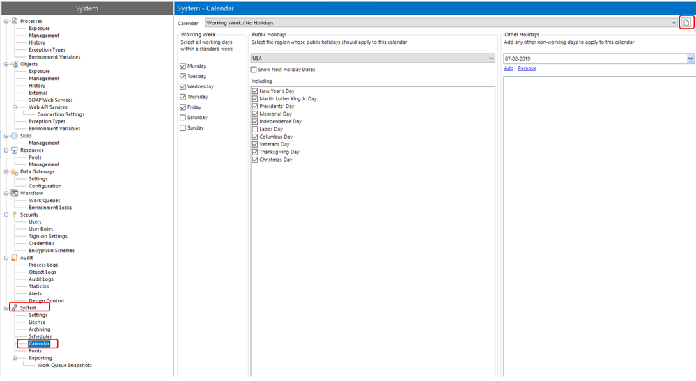Collapse the System tree node
This screenshot has width=696, height=381.
[x=6, y=308]
